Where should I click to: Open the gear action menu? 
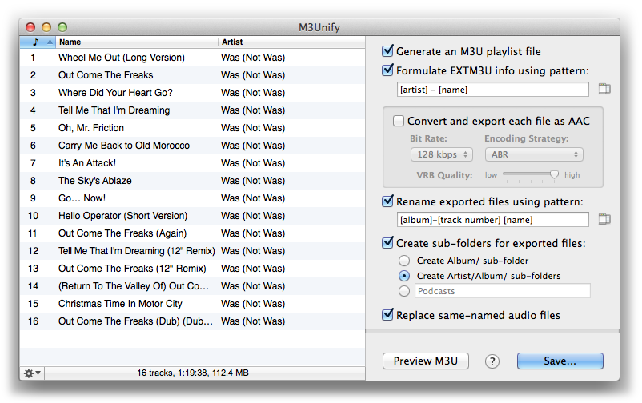(32, 373)
